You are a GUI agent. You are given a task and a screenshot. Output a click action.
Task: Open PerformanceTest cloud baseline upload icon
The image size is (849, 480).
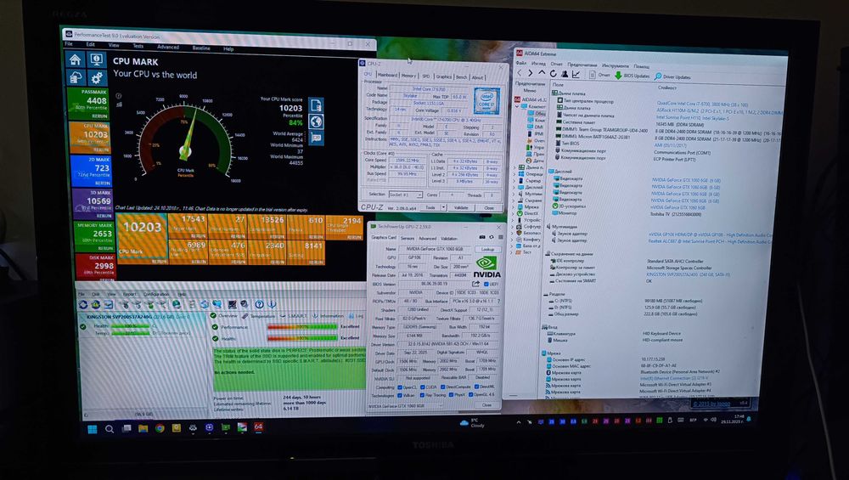76,77
